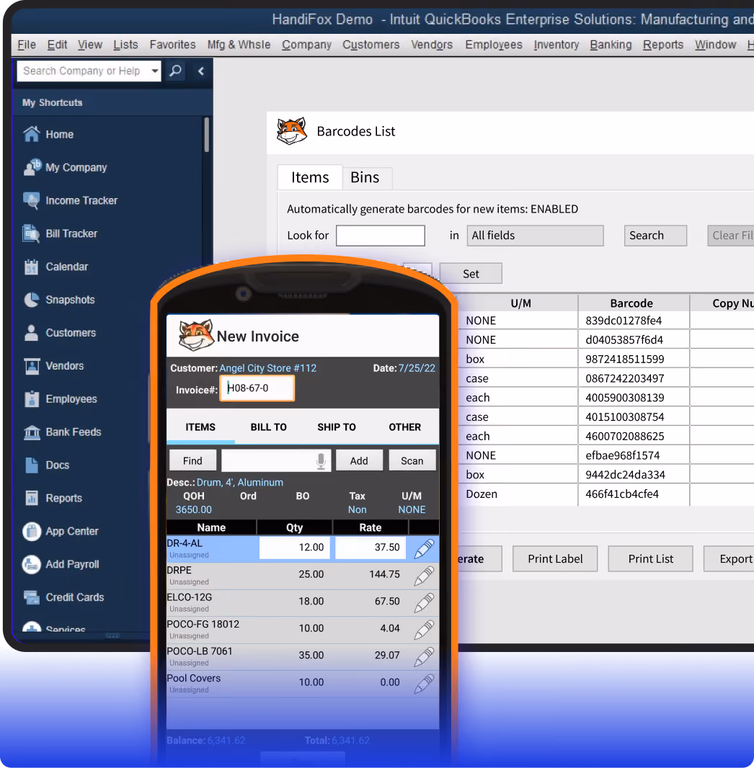Tap the Scan button on phone

(412, 461)
